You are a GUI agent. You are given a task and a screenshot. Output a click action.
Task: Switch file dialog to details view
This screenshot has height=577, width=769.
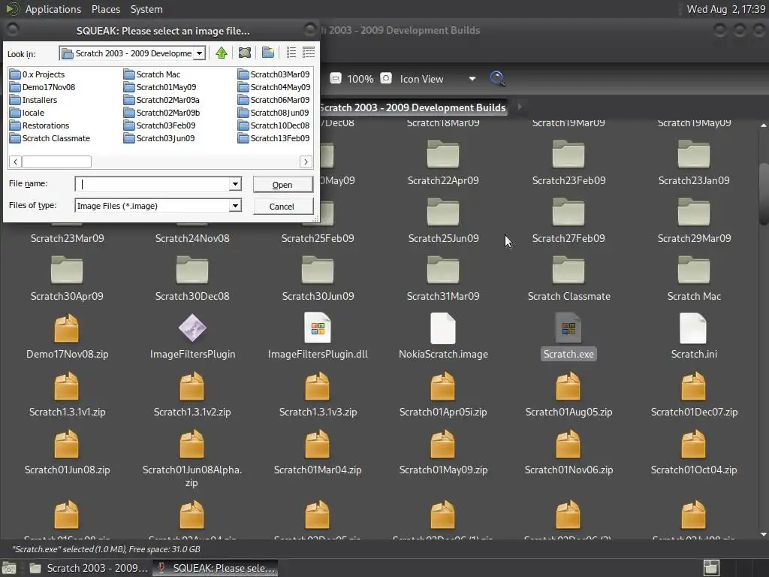[x=309, y=53]
